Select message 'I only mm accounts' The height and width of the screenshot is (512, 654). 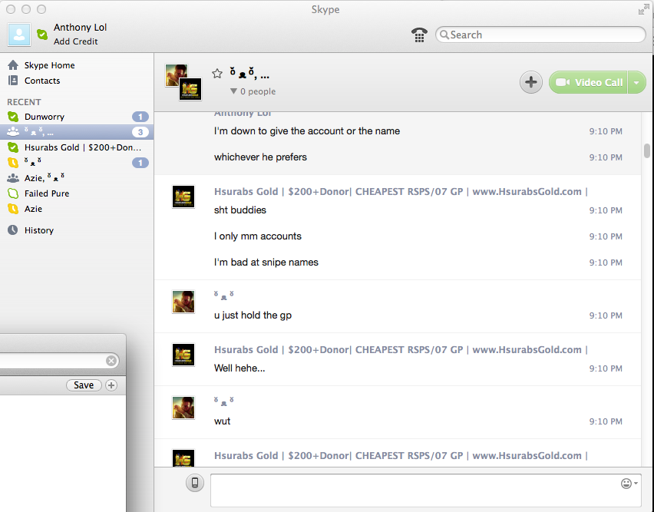[258, 236]
